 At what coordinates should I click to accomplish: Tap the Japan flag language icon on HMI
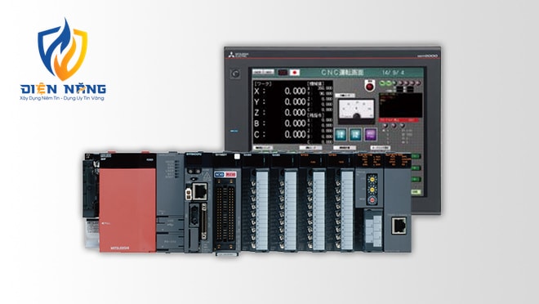point(295,73)
